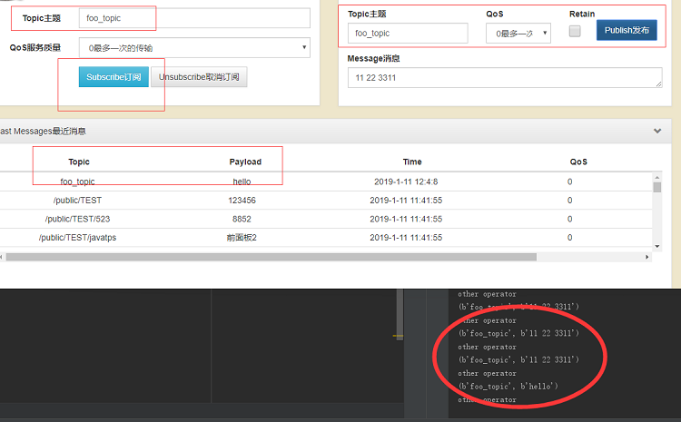The height and width of the screenshot is (422, 681).
Task: Click the Time column header
Action: point(412,162)
